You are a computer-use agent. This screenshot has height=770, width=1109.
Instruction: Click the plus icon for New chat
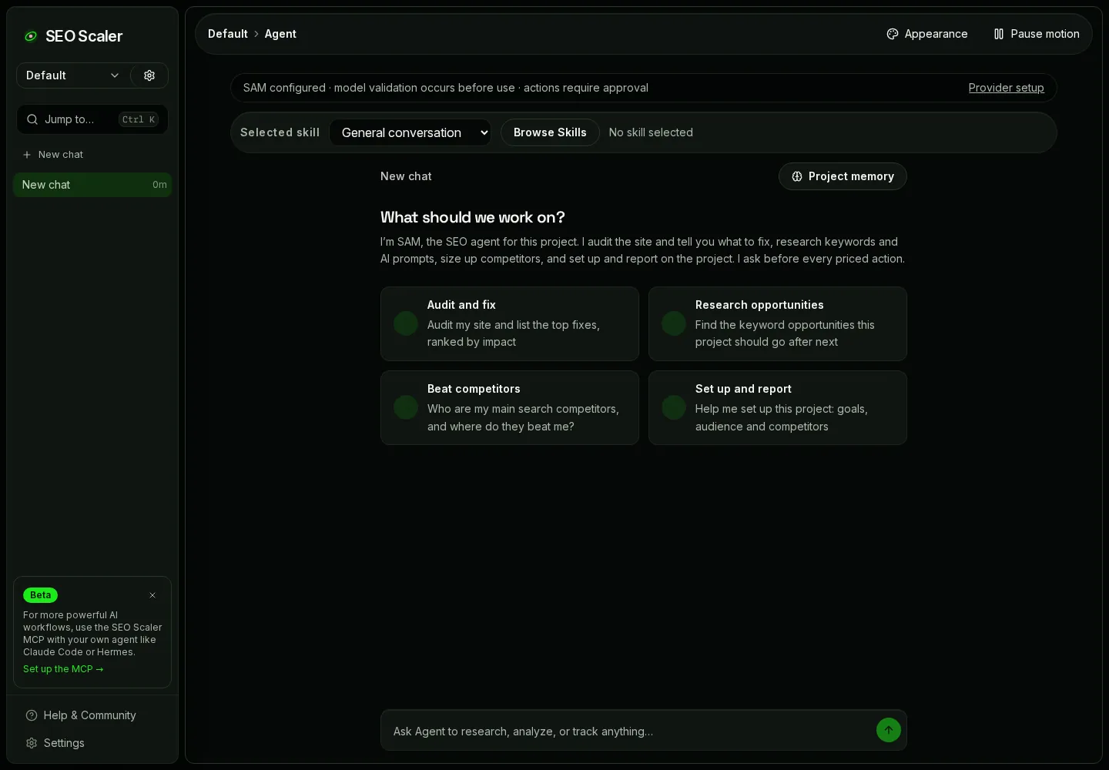(x=27, y=155)
